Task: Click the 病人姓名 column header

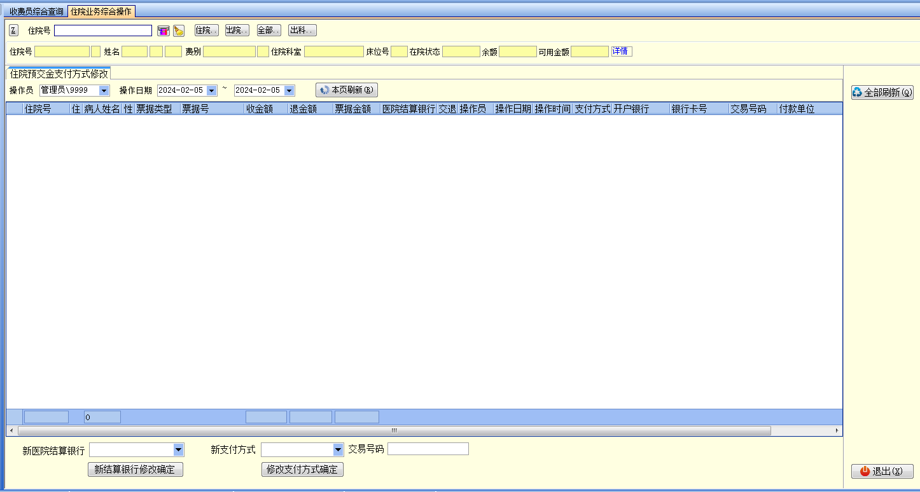Action: point(102,109)
